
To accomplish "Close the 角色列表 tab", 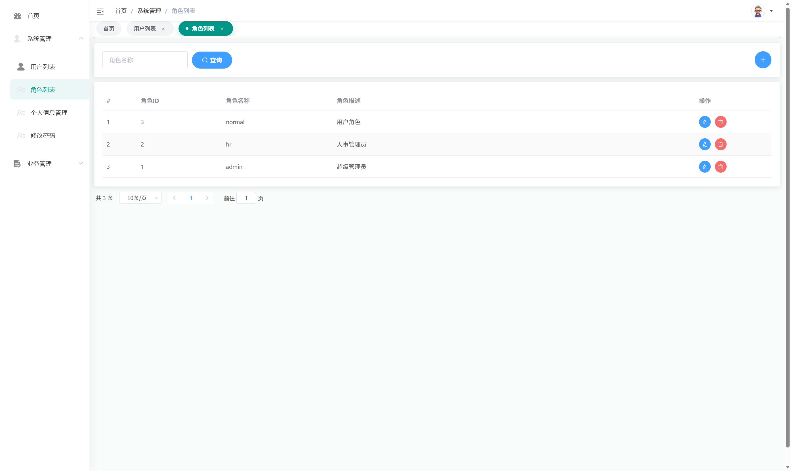I will (222, 29).
